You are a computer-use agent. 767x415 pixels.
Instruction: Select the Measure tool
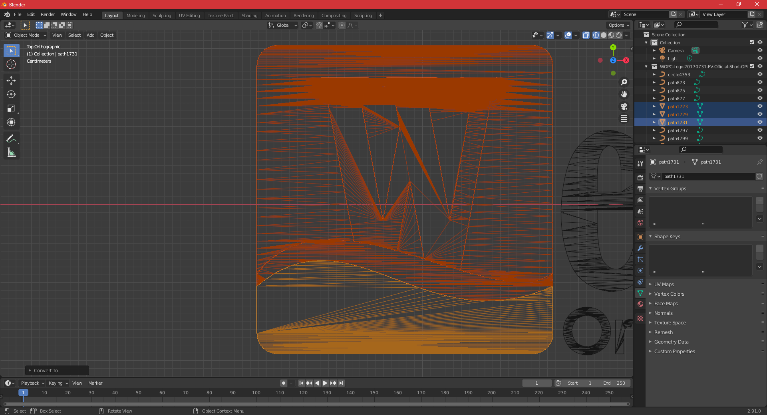[x=11, y=152]
